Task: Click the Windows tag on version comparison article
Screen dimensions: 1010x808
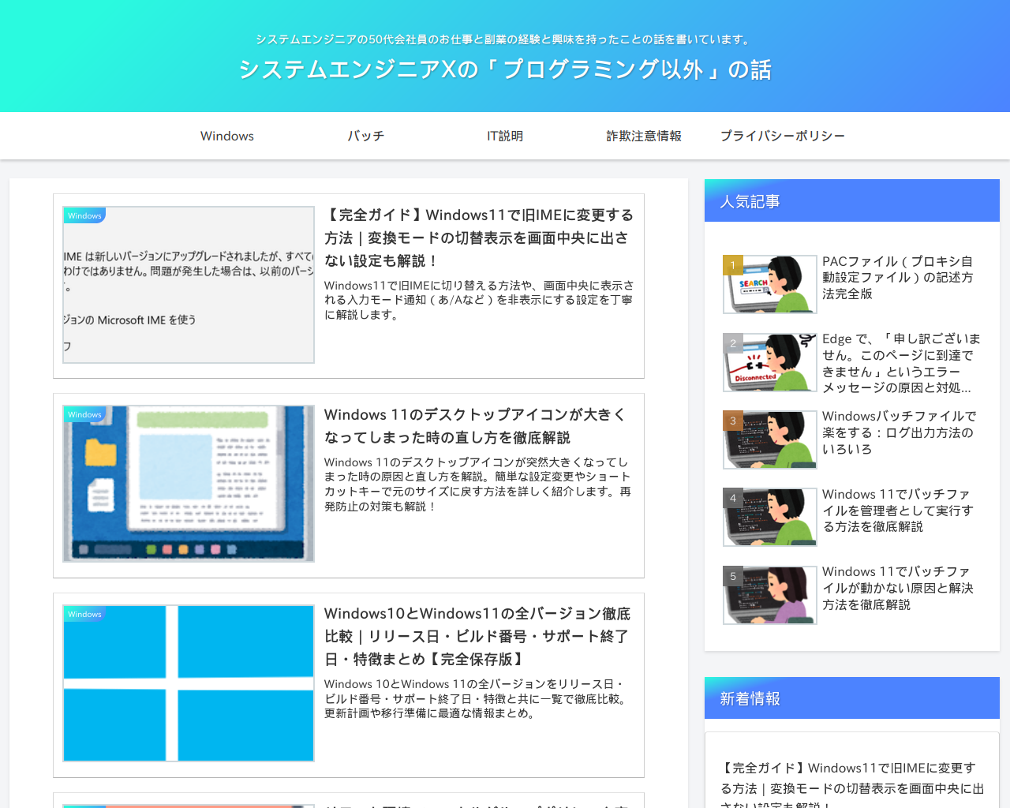Action: pyautogui.click(x=84, y=614)
